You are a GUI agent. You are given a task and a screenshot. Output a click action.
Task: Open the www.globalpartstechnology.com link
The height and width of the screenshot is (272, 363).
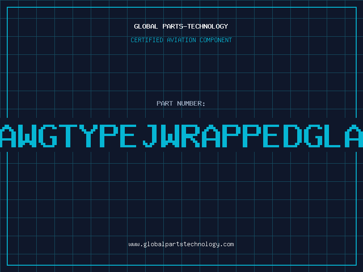[x=181, y=244]
